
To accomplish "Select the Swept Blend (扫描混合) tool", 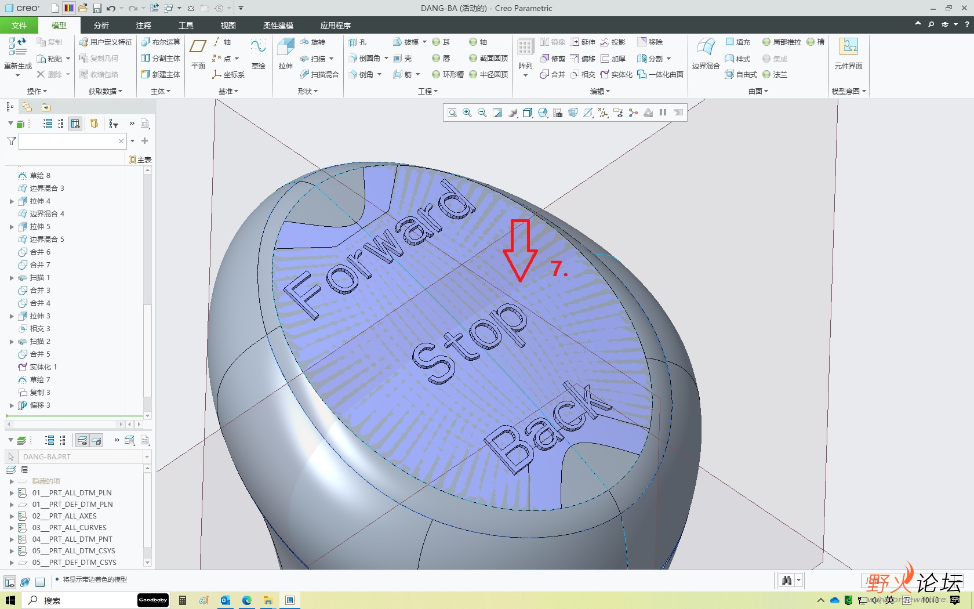I will (319, 74).
